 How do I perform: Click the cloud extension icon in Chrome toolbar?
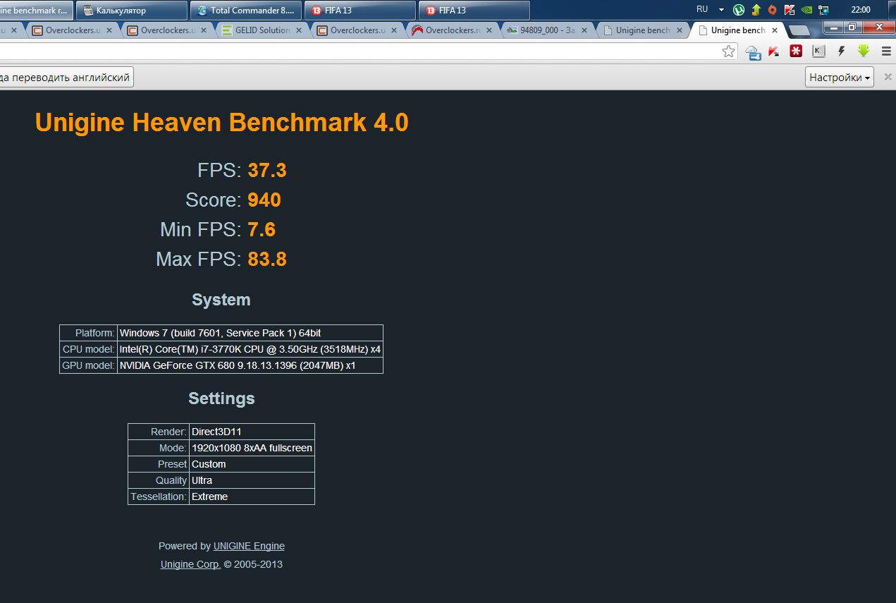(753, 51)
